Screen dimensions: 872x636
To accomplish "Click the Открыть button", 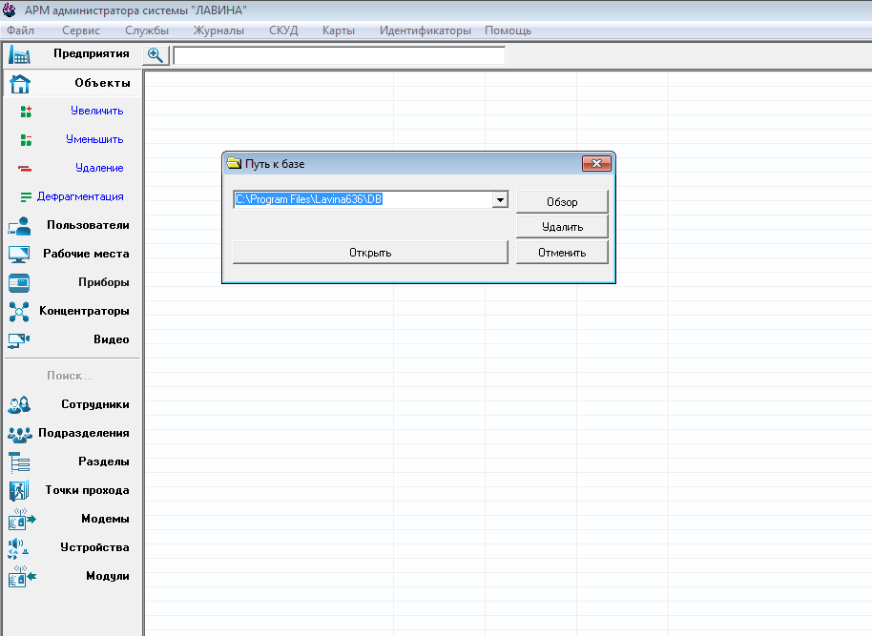I will coord(370,253).
